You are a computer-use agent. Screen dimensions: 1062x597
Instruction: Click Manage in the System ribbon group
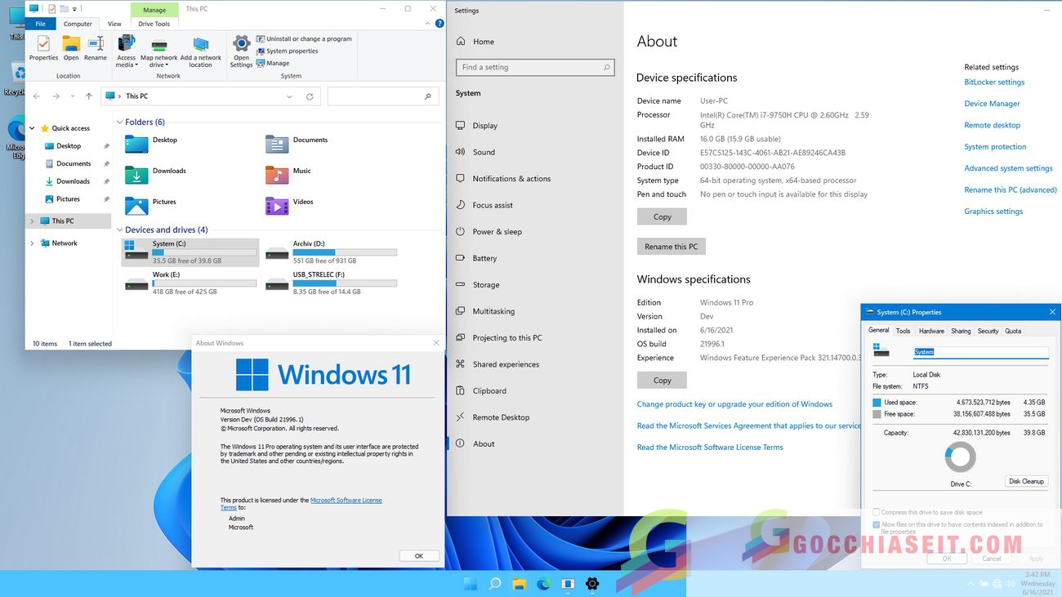click(x=273, y=63)
